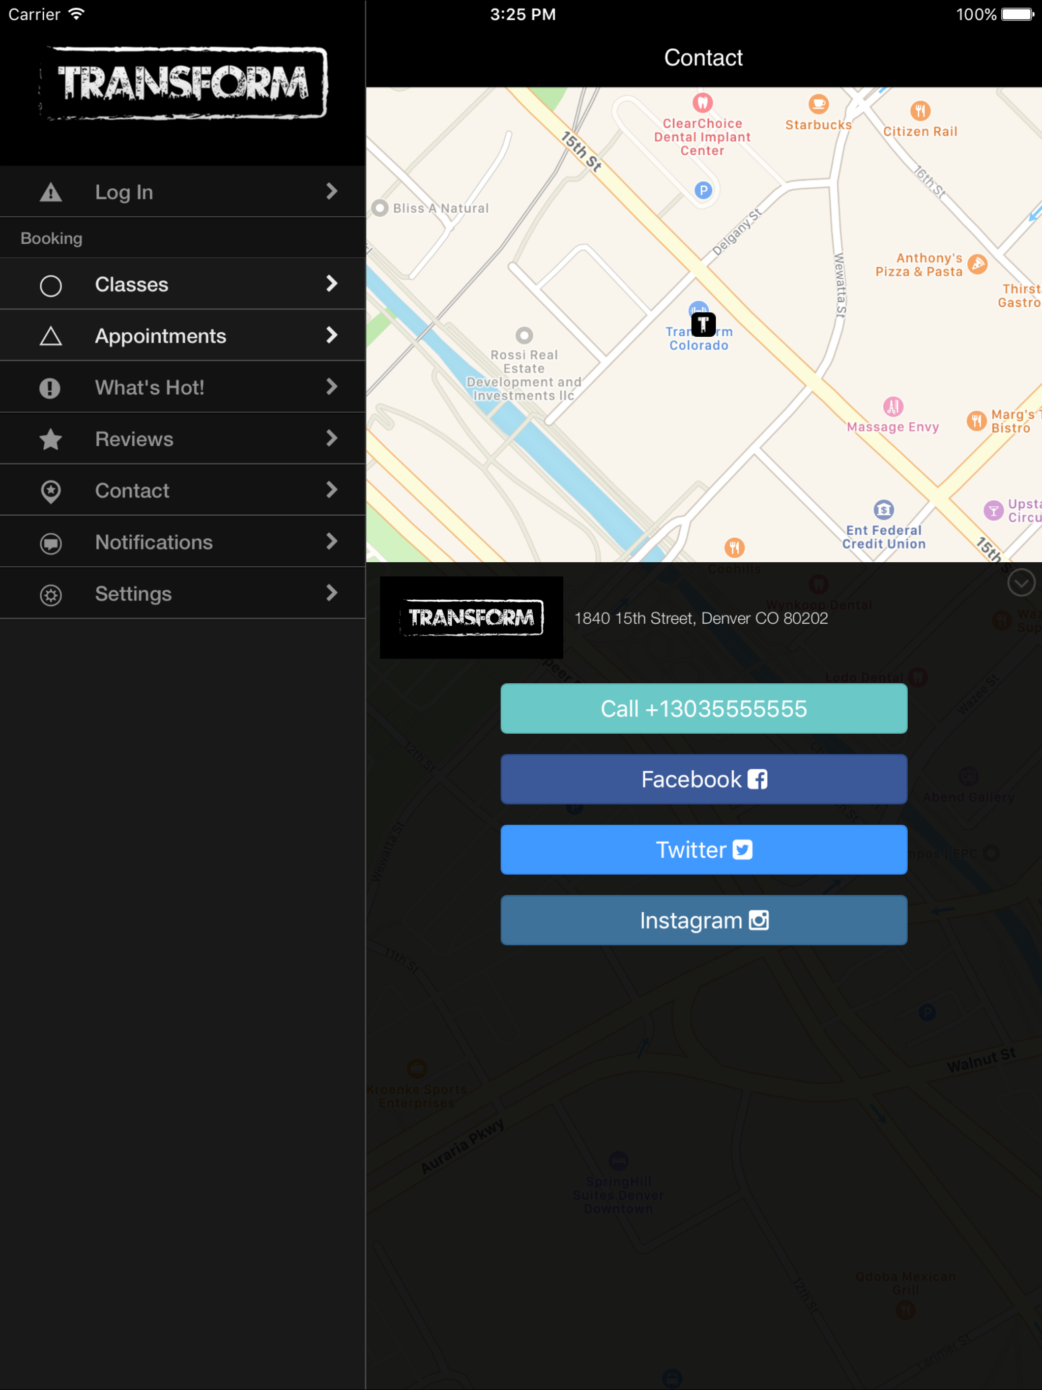Image resolution: width=1042 pixels, height=1390 pixels.
Task: Open Appointments via its chevron arrow
Action: click(332, 336)
